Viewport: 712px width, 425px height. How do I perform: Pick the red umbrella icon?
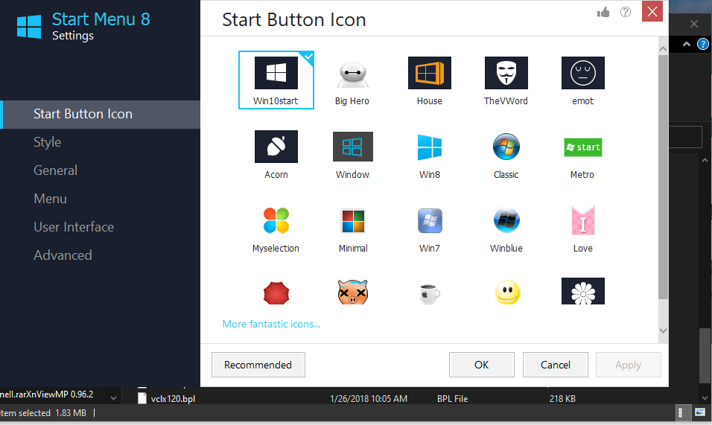(276, 293)
